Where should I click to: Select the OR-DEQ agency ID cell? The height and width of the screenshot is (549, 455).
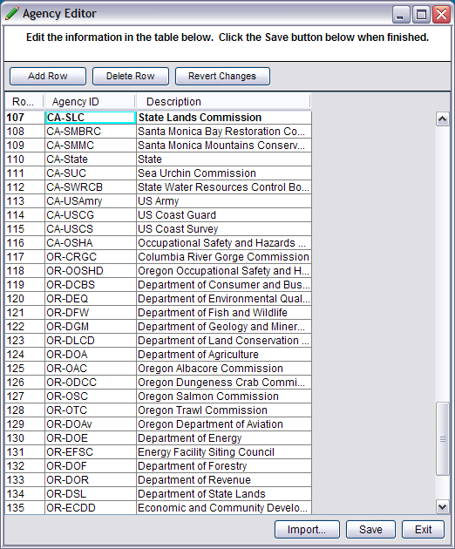click(x=91, y=299)
